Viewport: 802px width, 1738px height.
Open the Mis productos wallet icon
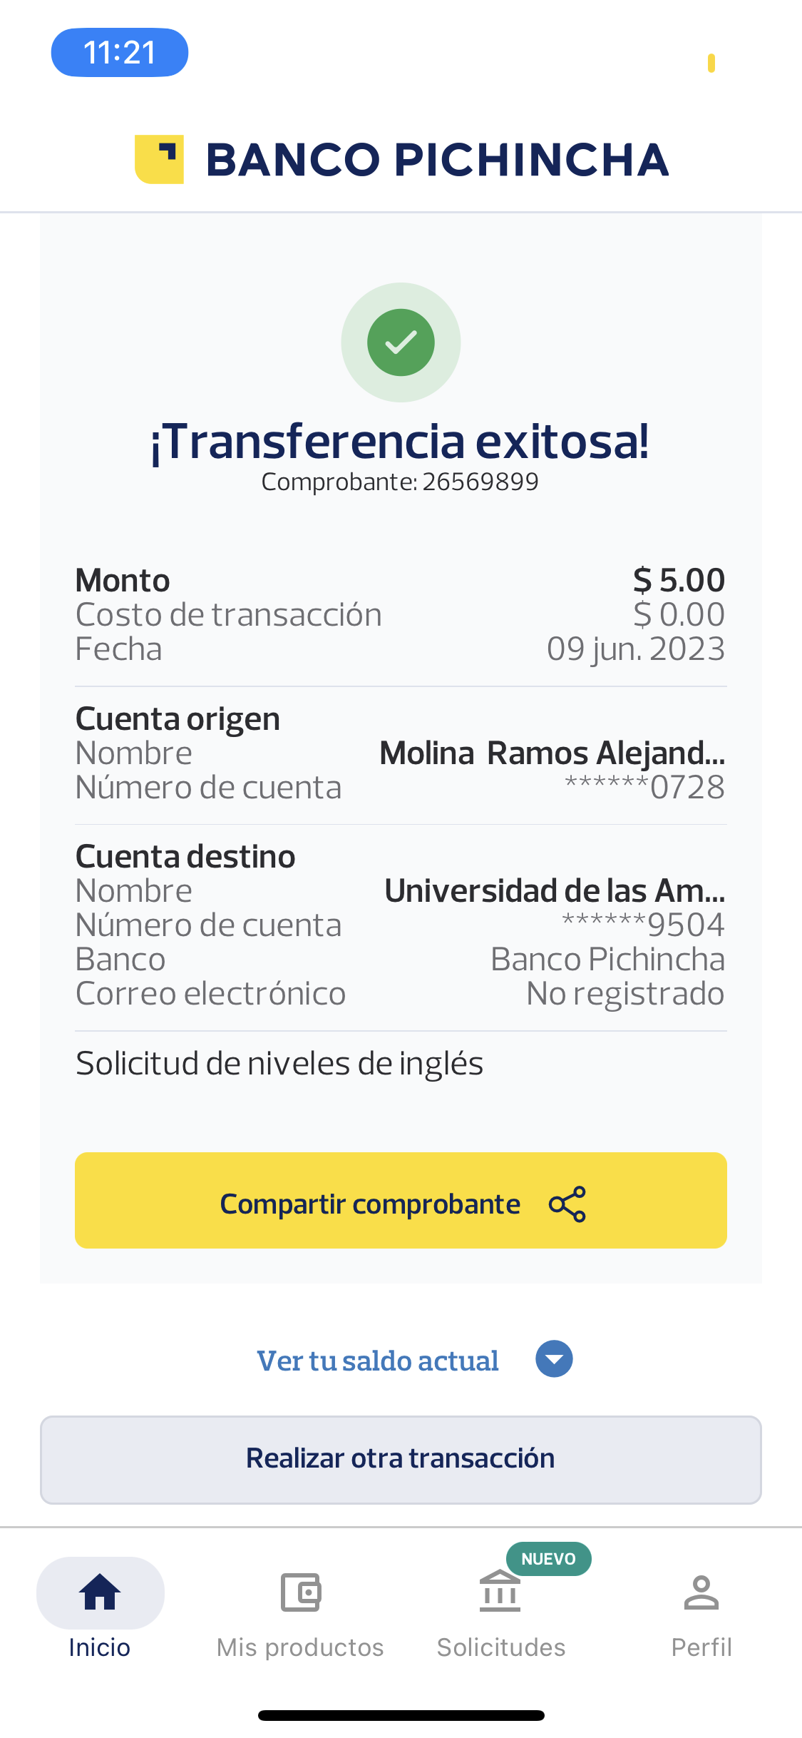[x=300, y=1592]
